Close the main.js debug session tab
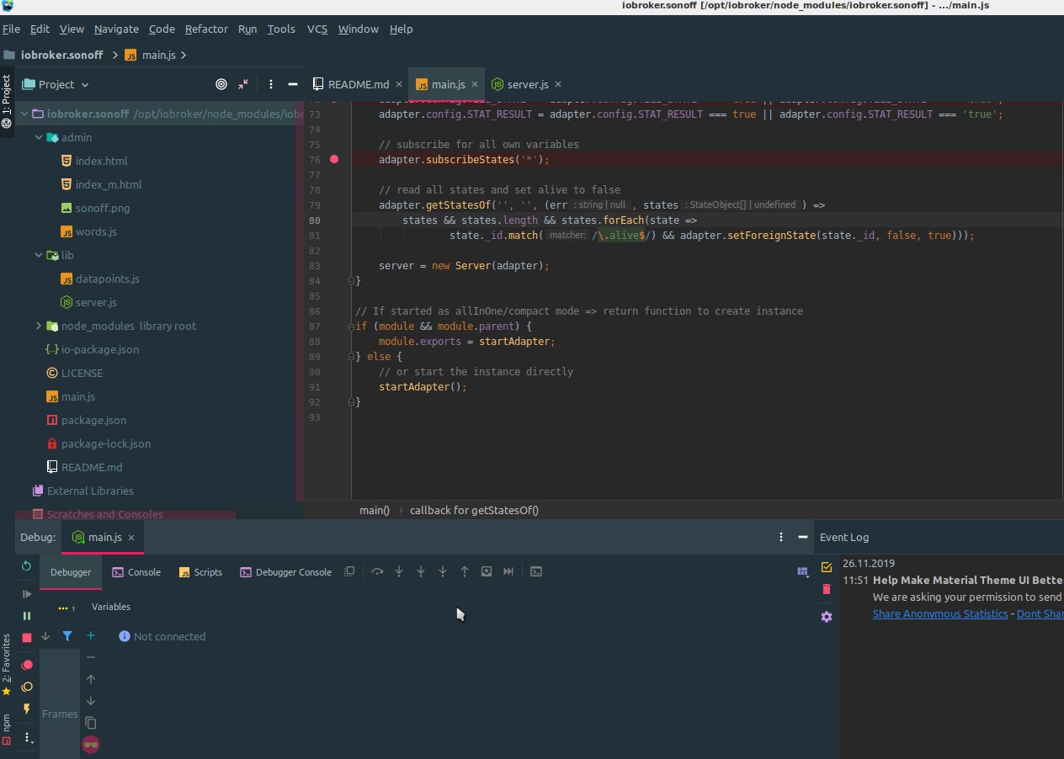 pos(132,537)
